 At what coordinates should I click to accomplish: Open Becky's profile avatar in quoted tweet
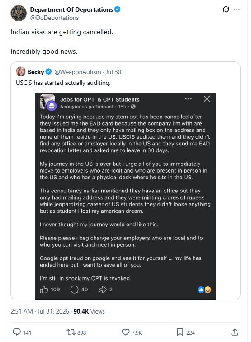tap(20, 72)
